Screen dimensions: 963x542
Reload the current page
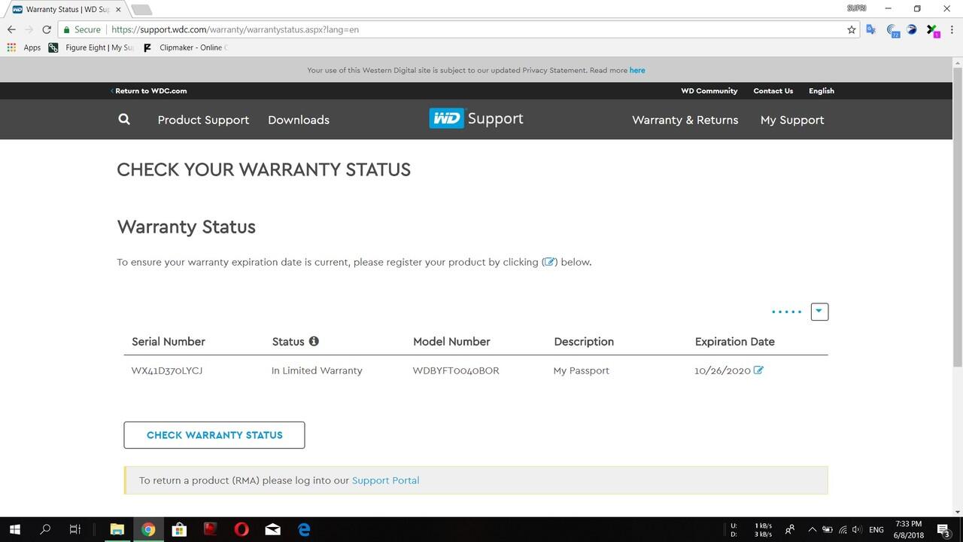coord(47,30)
